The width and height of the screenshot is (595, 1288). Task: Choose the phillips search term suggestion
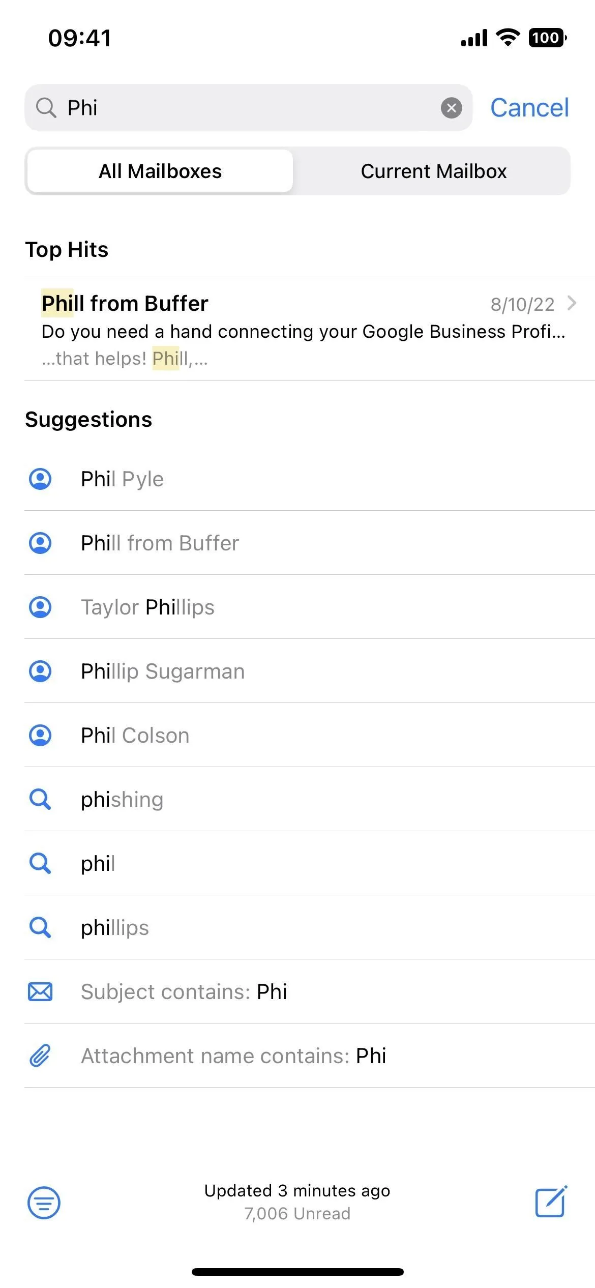[310, 928]
